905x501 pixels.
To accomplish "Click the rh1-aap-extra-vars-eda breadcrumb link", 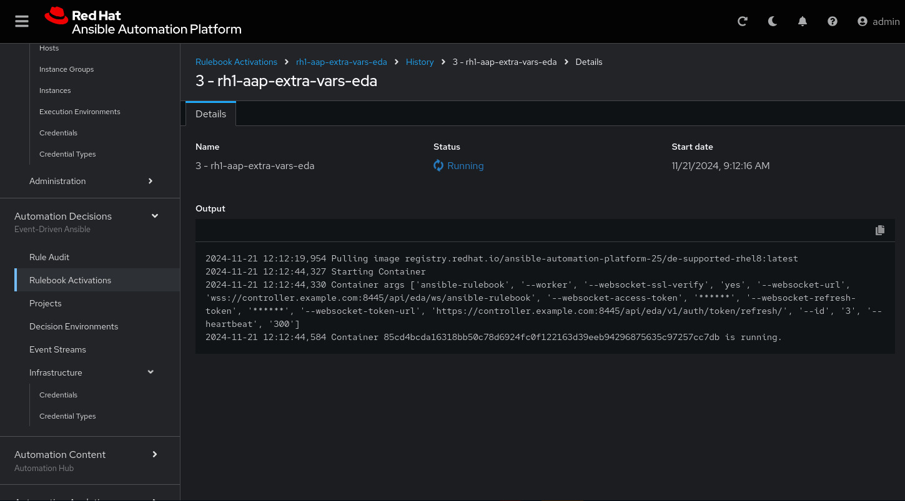I will [x=342, y=62].
